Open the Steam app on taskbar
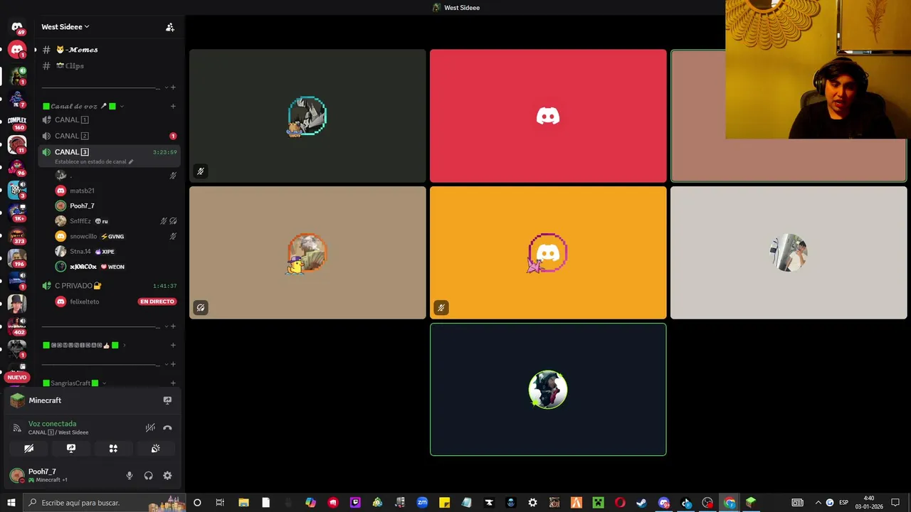 (x=641, y=503)
